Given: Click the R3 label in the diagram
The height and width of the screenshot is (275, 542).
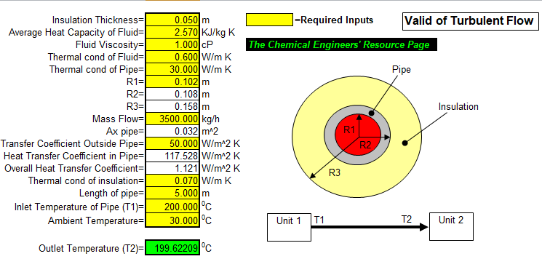Looking at the screenshot, I should 334,172.
